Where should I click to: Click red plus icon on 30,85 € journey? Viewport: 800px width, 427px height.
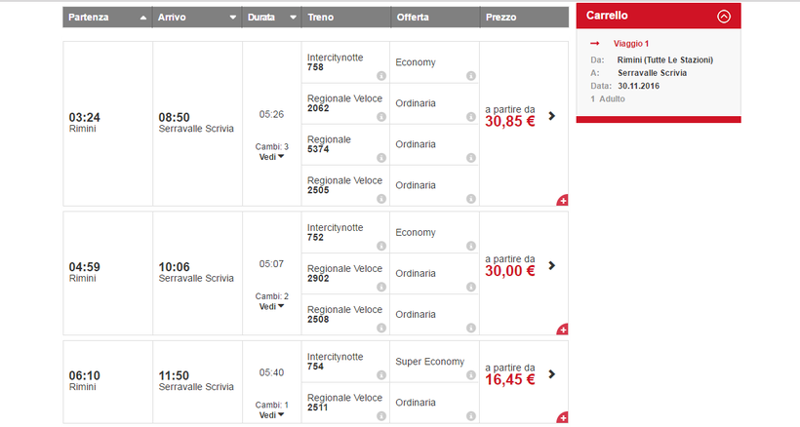(x=562, y=200)
